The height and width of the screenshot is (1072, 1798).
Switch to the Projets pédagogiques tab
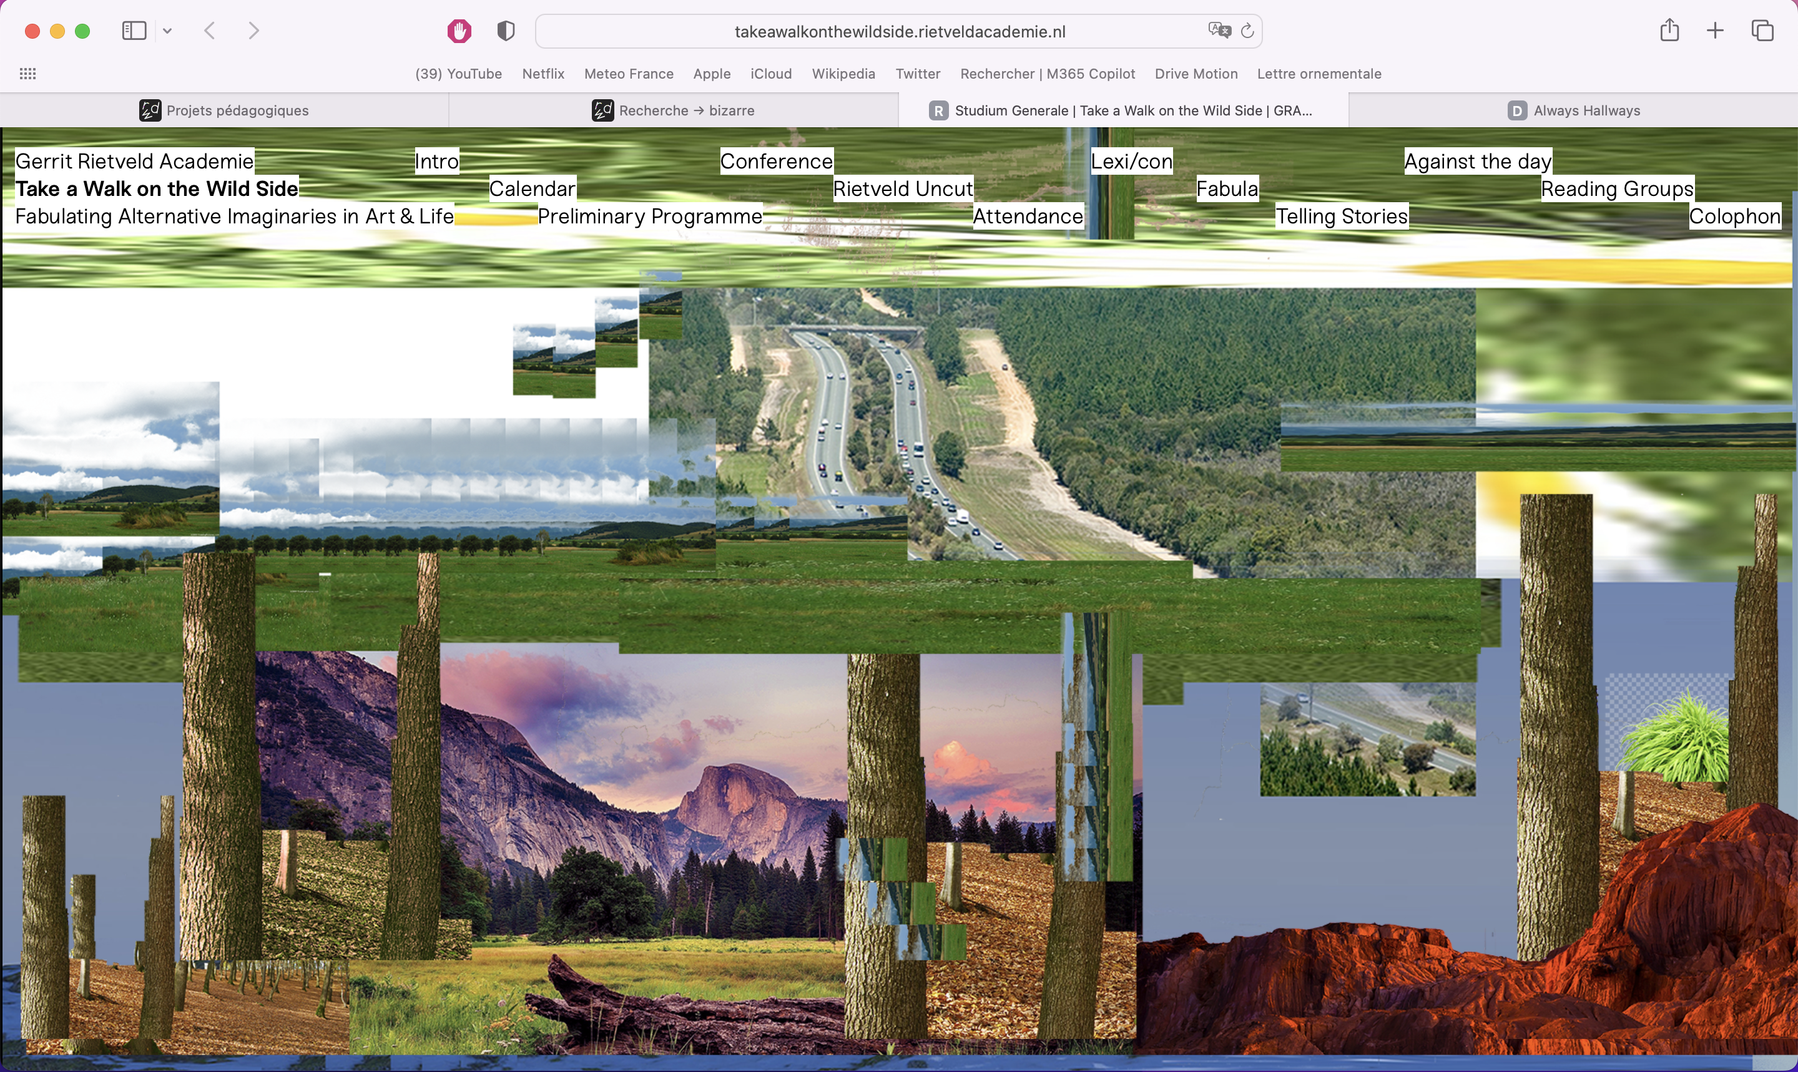tap(225, 110)
